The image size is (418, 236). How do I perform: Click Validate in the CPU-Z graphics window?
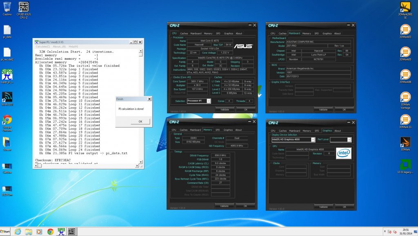[x=323, y=207]
